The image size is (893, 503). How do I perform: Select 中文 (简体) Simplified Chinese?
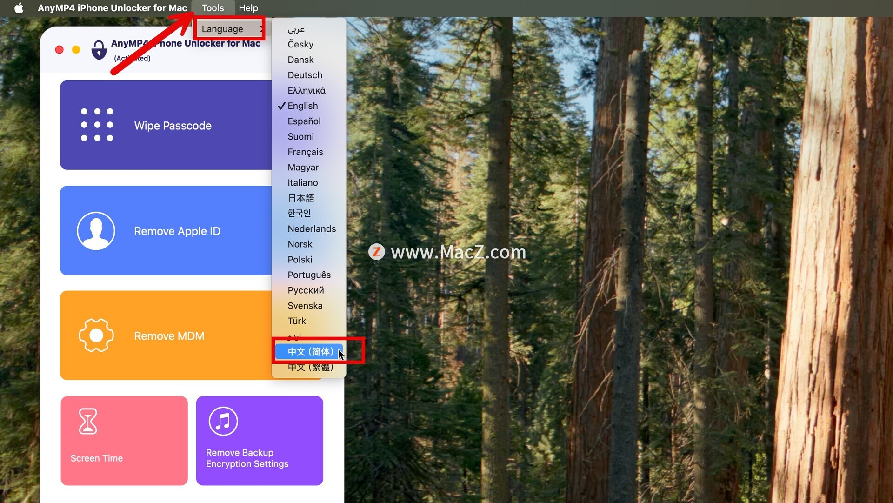pos(309,351)
